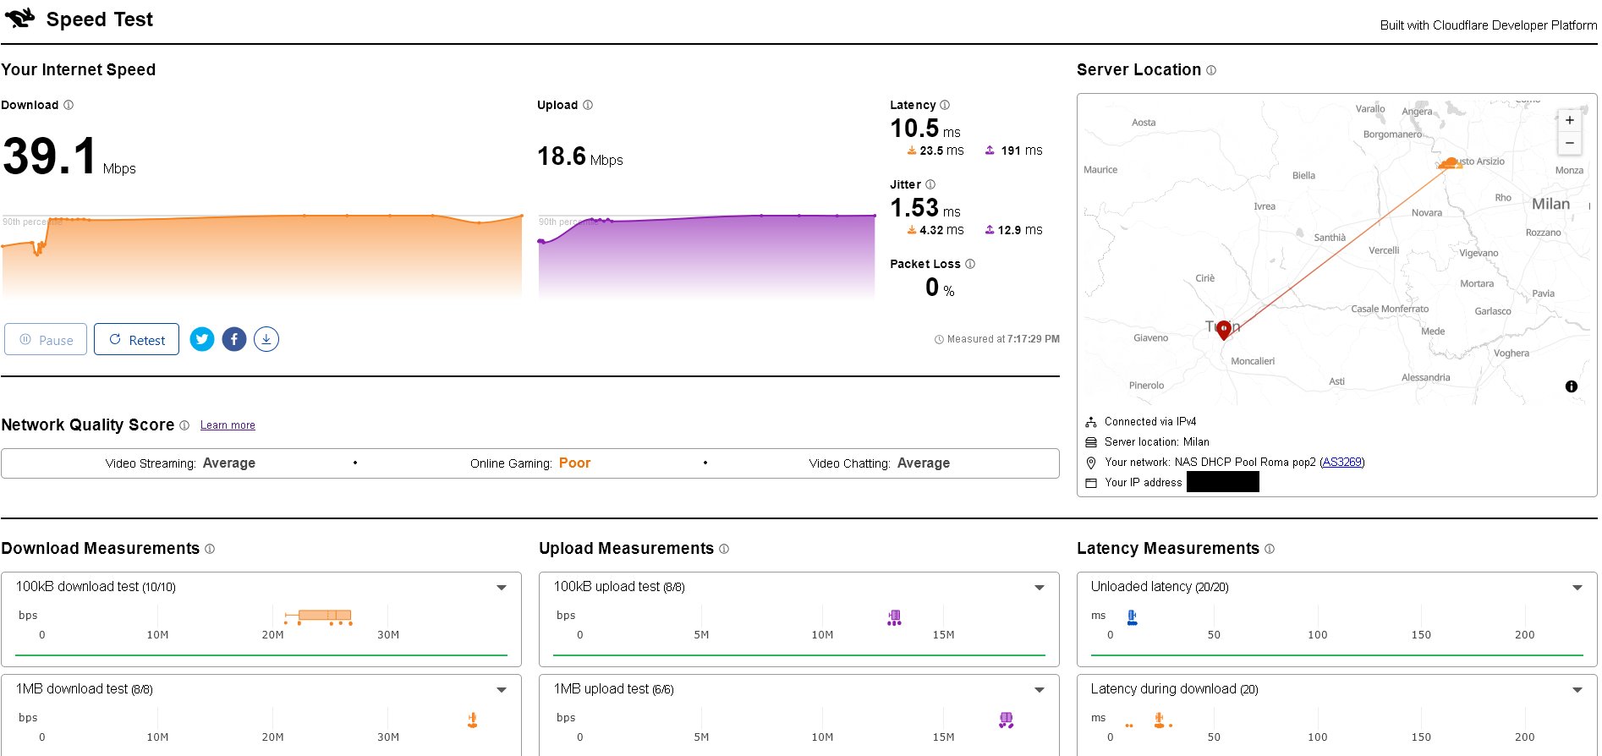Open the map attribution info icon

1571,386
